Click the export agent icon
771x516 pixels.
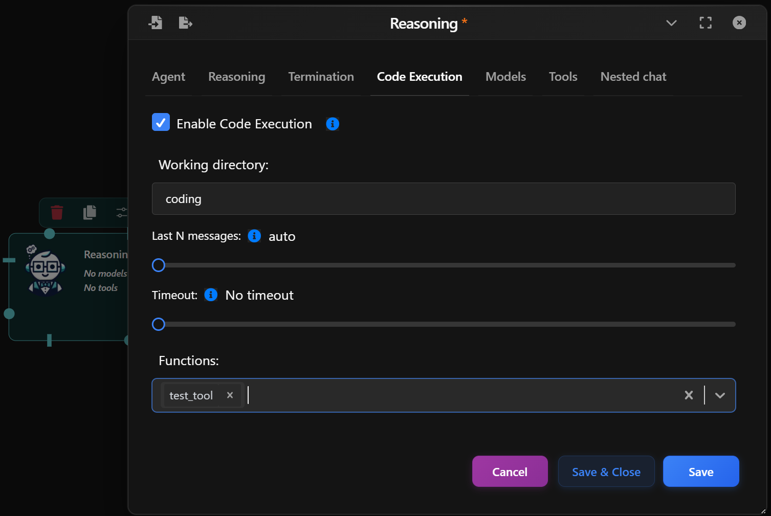click(x=185, y=23)
